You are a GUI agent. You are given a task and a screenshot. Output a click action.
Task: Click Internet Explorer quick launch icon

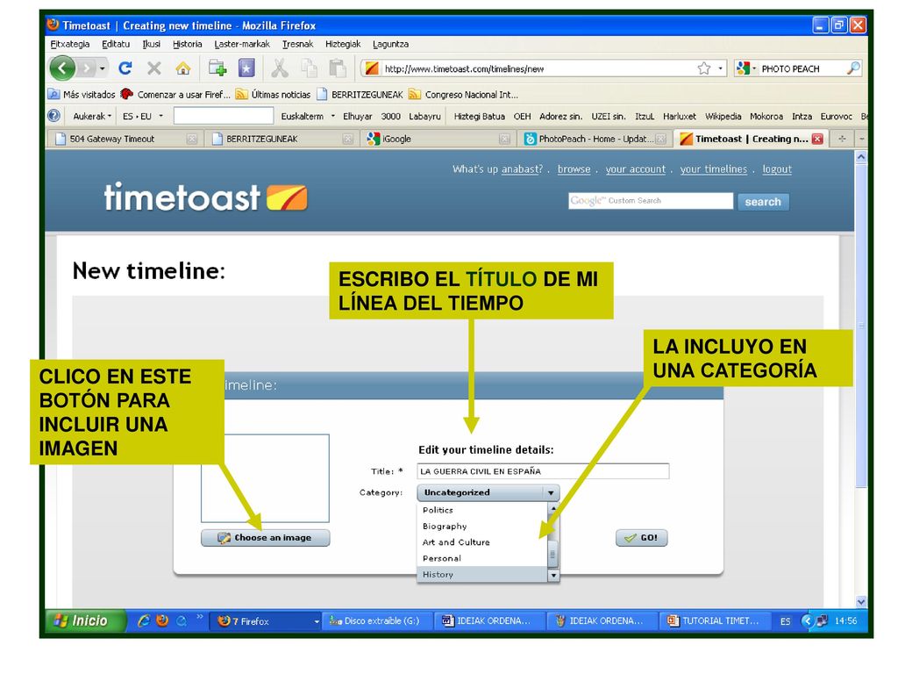click(143, 620)
